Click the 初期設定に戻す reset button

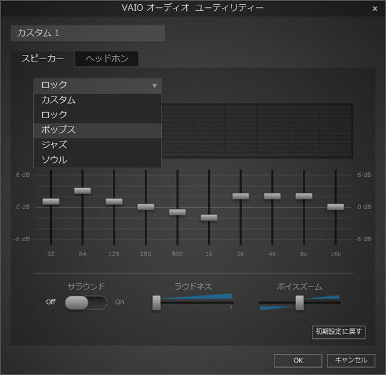tap(338, 332)
